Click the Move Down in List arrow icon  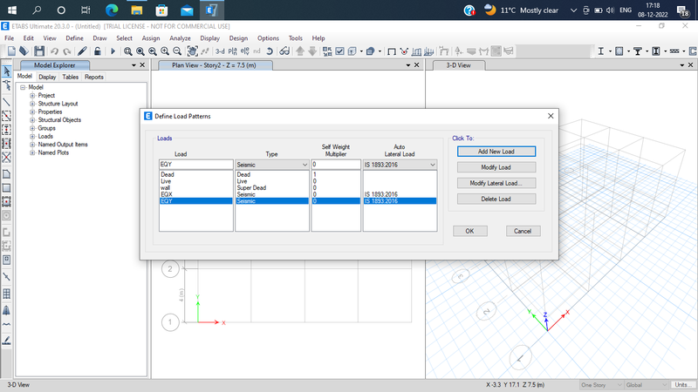coord(312,51)
